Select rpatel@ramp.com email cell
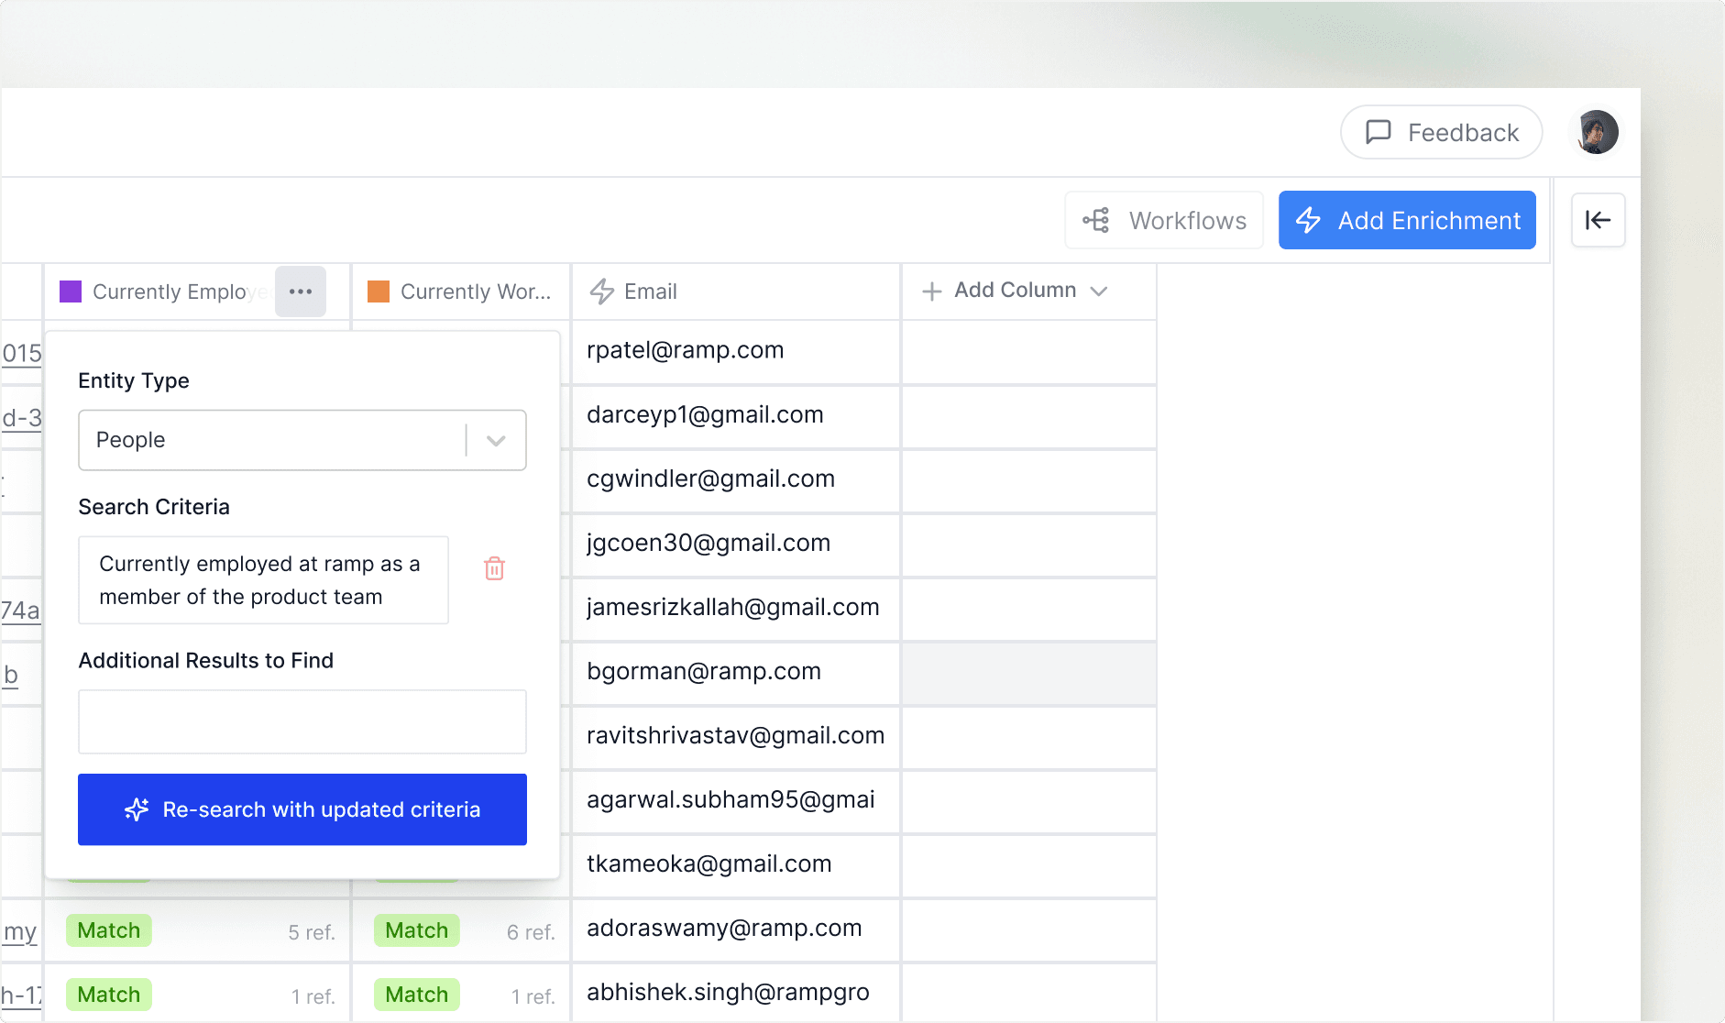 [736, 351]
